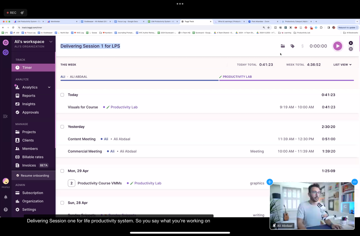Click the Toggl power logo icon
The image size is (360, 236).
pyautogui.click(x=6, y=42)
